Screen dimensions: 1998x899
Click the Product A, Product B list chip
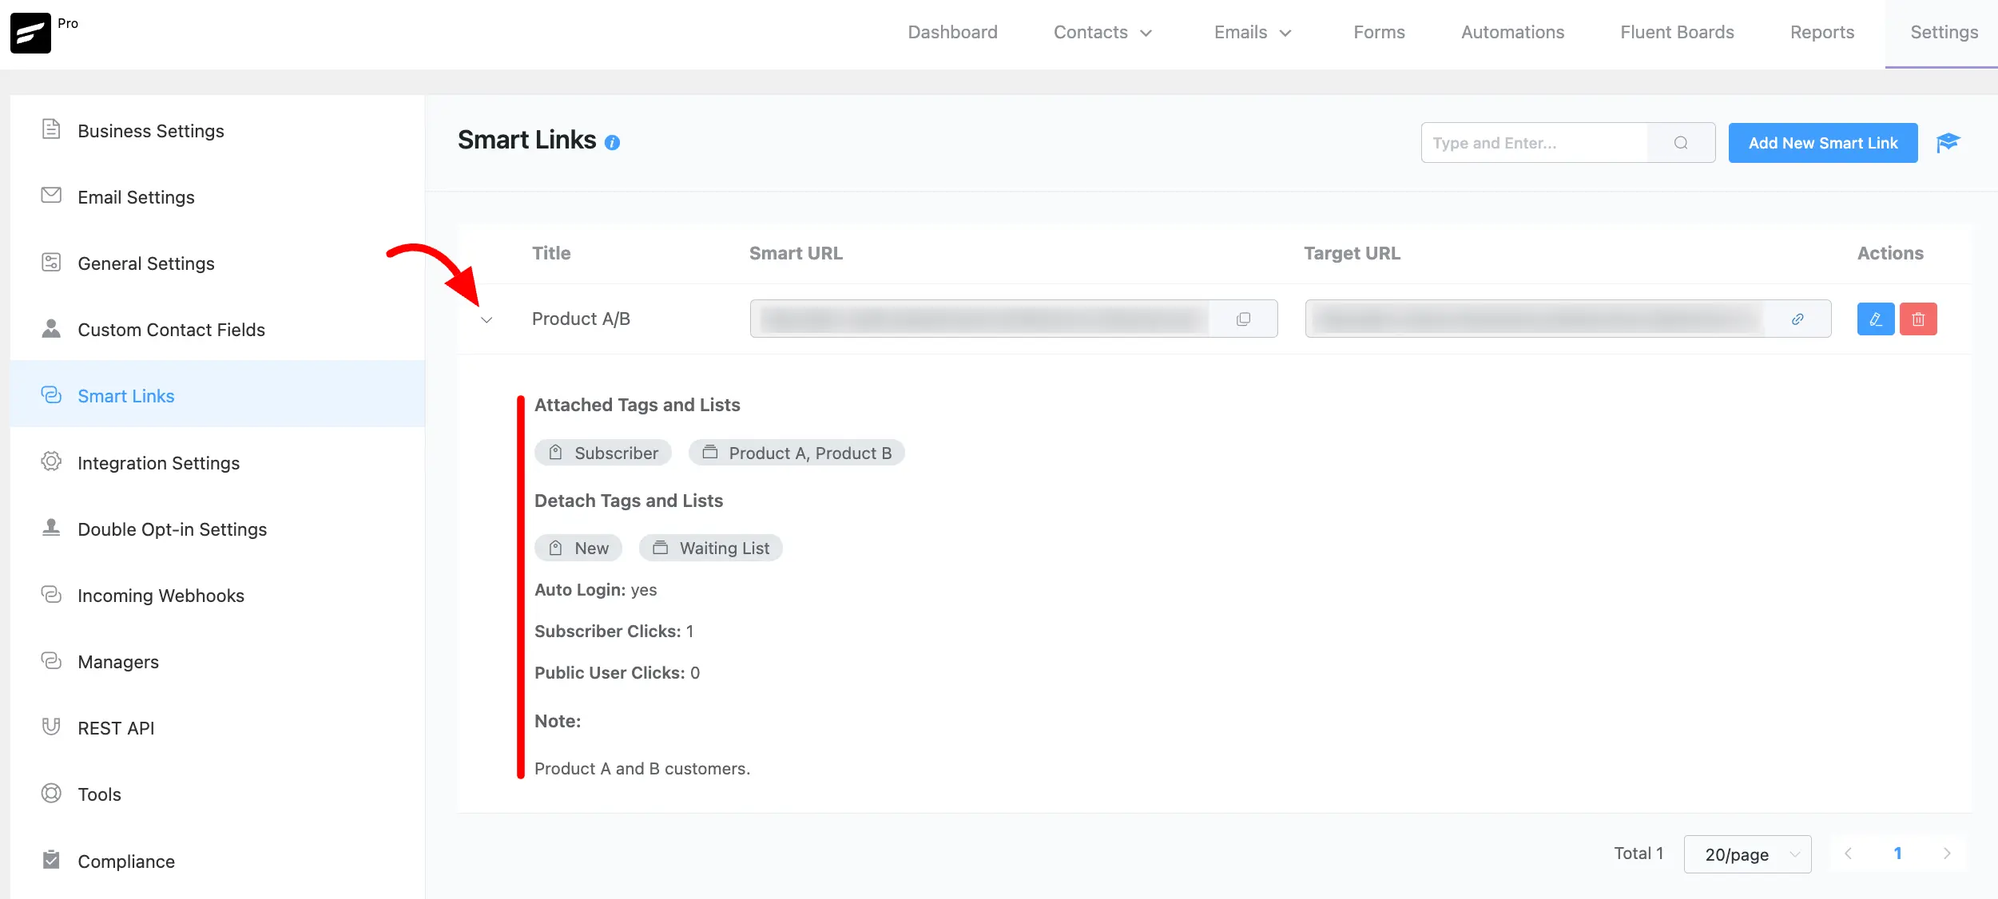point(796,453)
